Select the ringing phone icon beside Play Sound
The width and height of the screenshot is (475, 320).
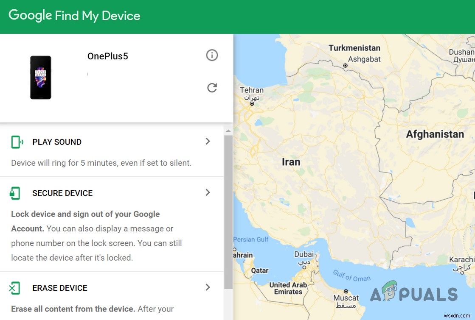pyautogui.click(x=17, y=142)
